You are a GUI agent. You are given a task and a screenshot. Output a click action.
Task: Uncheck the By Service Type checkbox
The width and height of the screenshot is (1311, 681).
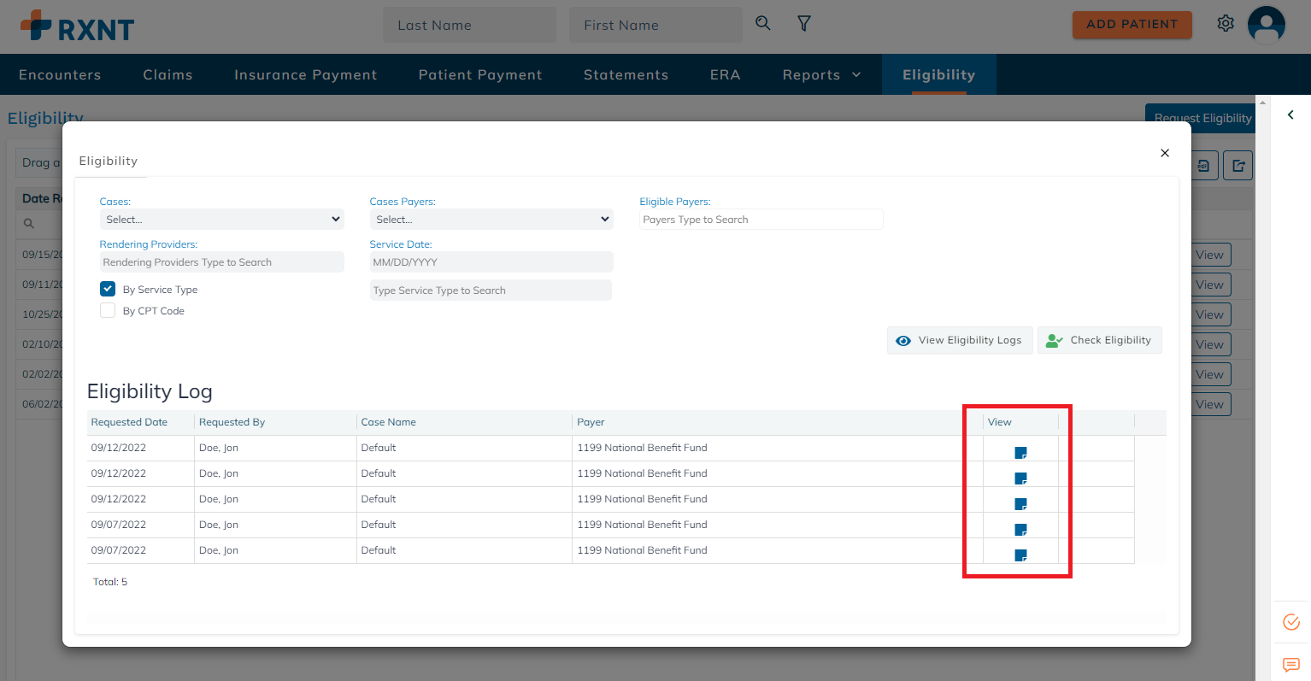pos(108,289)
